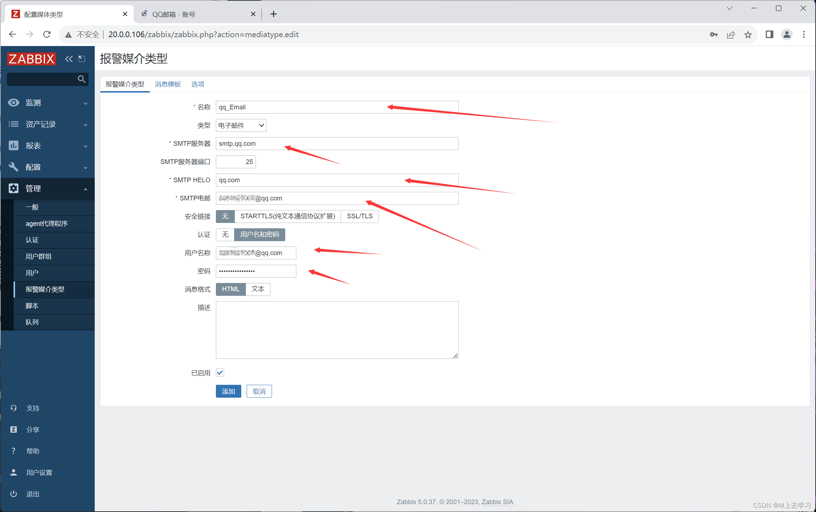This screenshot has height=512, width=816.
Task: Select SSL/TLS security option
Action: click(x=360, y=216)
